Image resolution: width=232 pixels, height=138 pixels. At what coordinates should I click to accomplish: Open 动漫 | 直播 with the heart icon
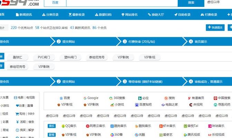(x=25, y=106)
